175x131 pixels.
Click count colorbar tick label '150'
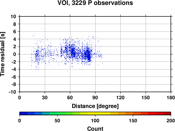(133, 121)
